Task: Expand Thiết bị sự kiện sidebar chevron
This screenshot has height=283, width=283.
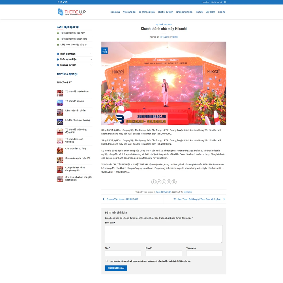Action: [91, 54]
